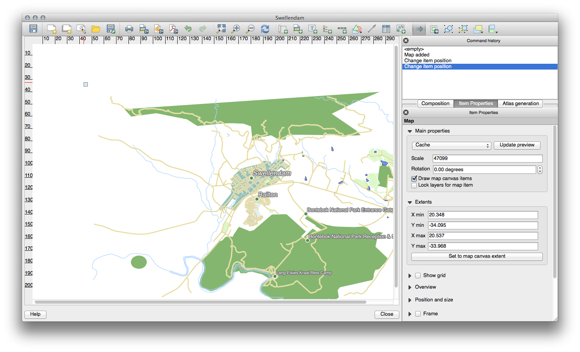Select the Add new legend tool
580x352 pixels.
[327, 29]
